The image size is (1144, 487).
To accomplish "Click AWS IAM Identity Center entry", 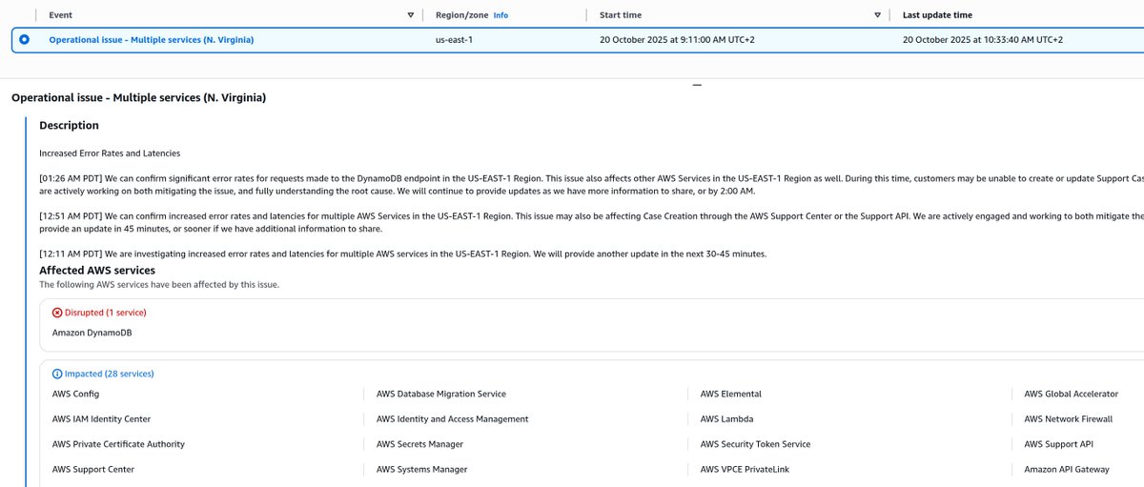I will (x=101, y=418).
